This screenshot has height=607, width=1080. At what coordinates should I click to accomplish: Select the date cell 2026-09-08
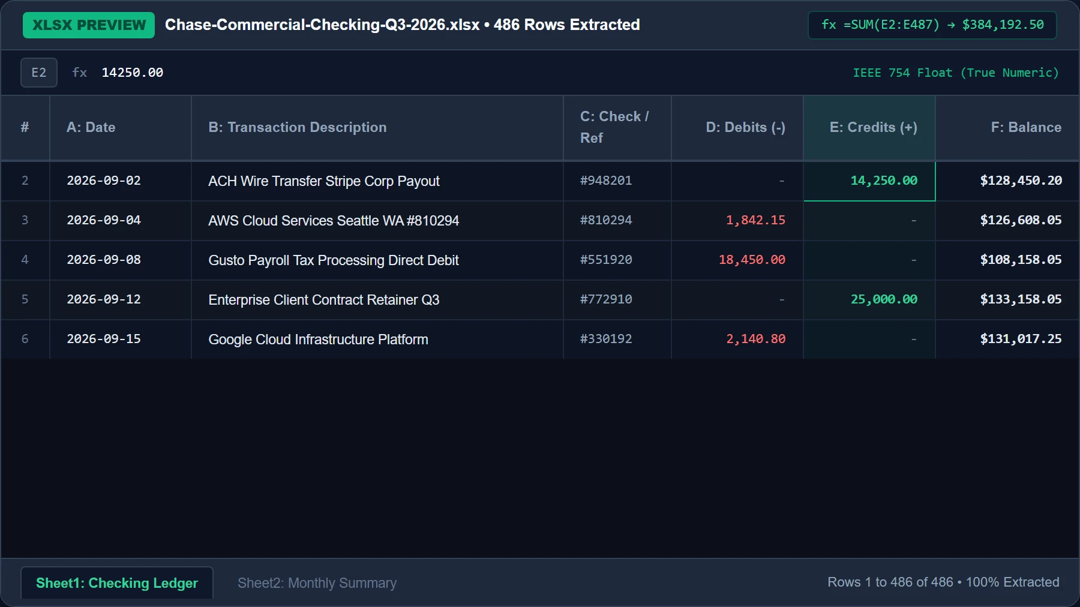121,260
